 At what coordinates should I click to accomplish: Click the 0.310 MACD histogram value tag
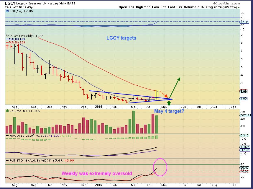[x=244, y=135]
